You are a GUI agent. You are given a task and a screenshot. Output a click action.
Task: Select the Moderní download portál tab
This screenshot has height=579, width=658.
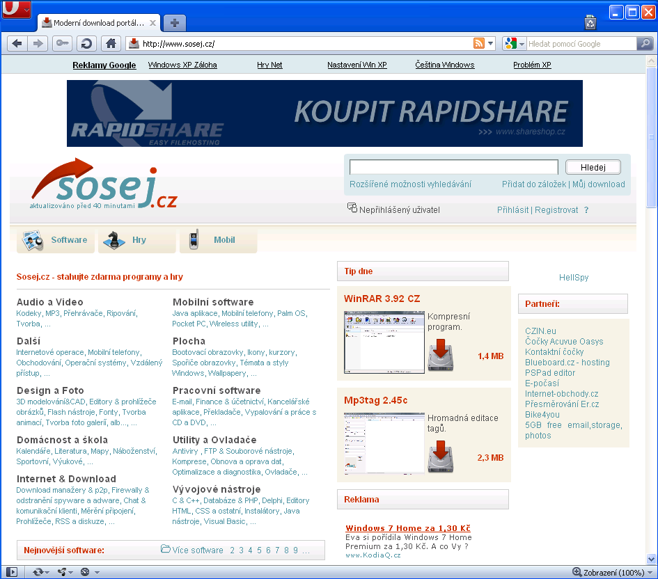tap(100, 23)
